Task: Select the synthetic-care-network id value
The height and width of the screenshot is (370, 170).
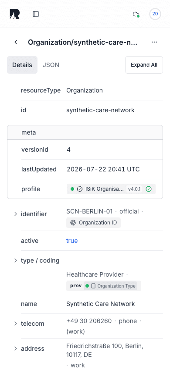Action: click(x=100, y=110)
